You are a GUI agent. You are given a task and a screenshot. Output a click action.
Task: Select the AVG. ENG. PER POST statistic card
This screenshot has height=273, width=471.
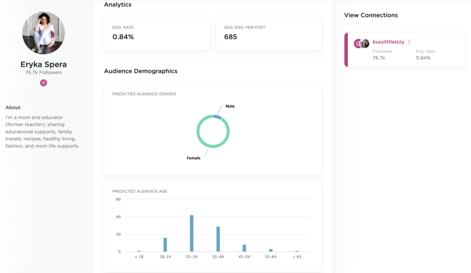pos(269,33)
